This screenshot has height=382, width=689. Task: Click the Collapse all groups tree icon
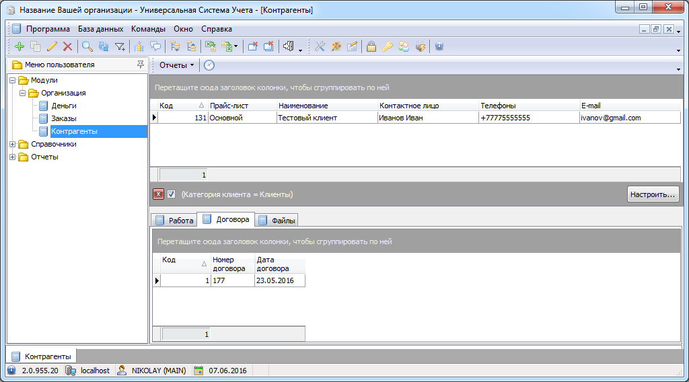(x=191, y=46)
